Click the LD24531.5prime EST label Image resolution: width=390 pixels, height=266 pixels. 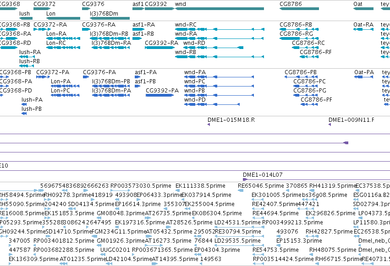point(237,223)
